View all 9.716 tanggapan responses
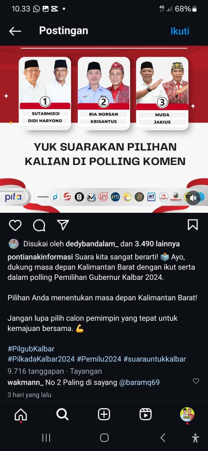 tap(35, 371)
